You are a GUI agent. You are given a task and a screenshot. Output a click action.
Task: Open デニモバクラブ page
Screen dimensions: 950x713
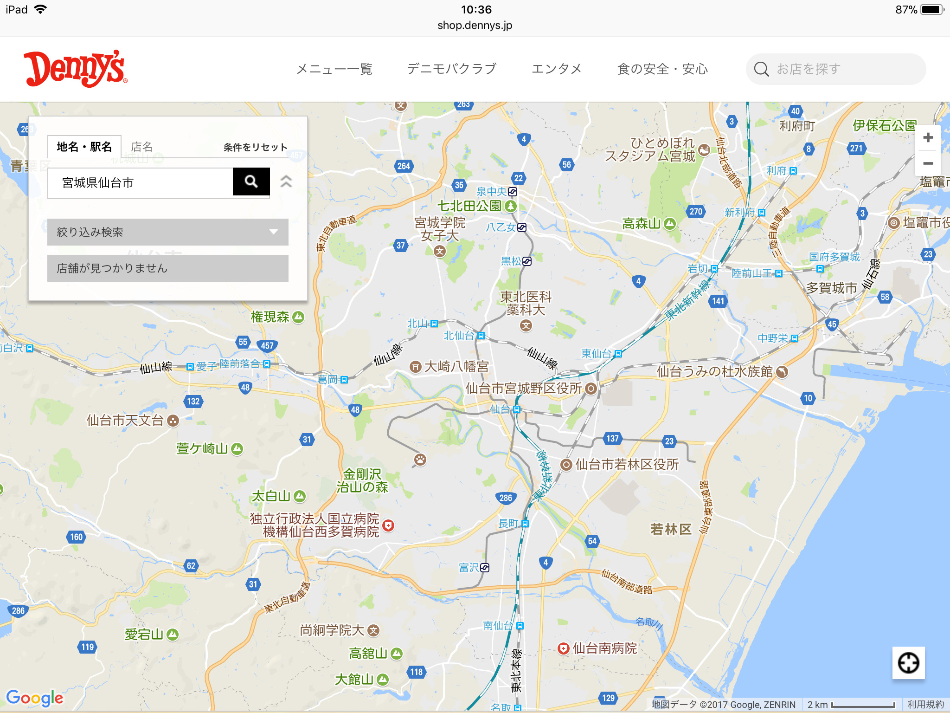(452, 69)
